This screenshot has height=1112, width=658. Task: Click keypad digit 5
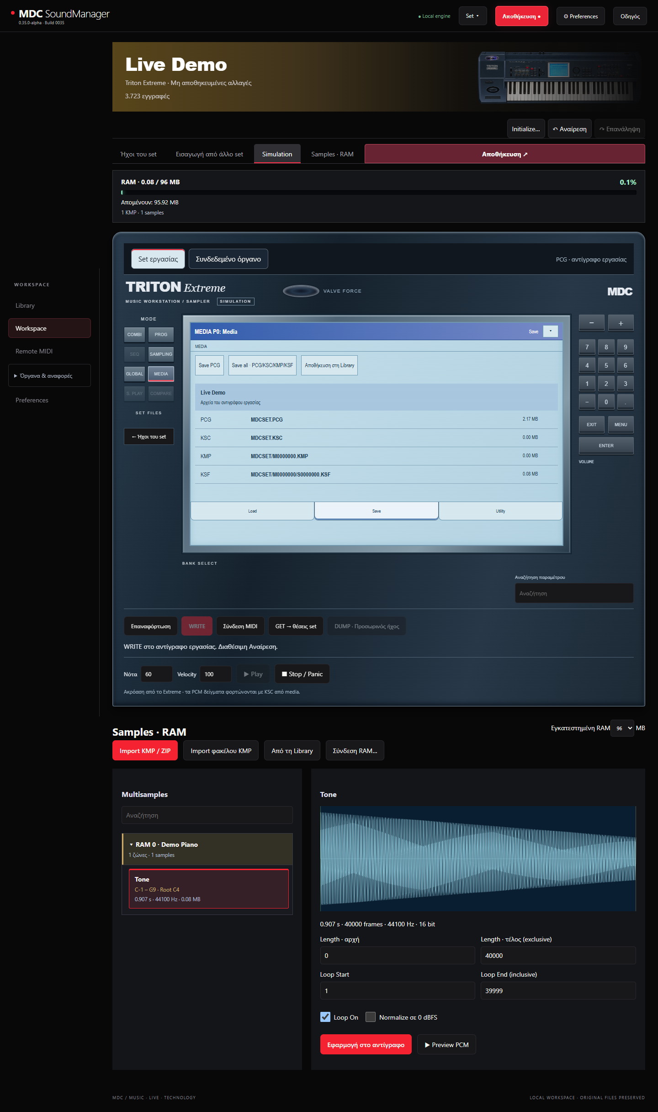(606, 365)
